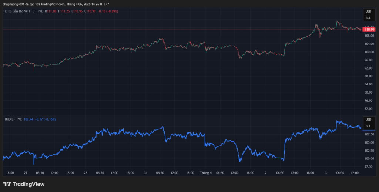
Task: Open the BLL unit selector on WTI chart
Action: (368, 18)
